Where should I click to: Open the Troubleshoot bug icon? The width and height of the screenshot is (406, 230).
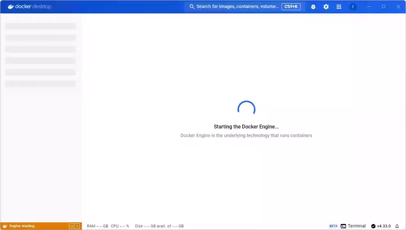coord(313,7)
